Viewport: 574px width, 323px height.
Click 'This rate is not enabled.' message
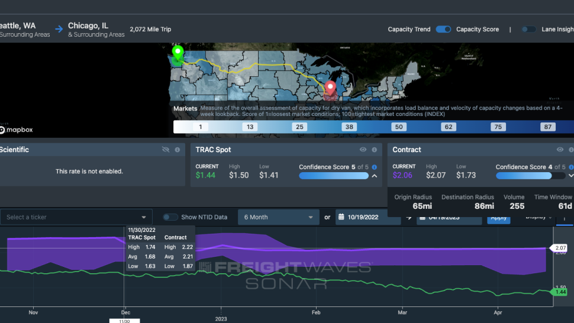tap(89, 171)
